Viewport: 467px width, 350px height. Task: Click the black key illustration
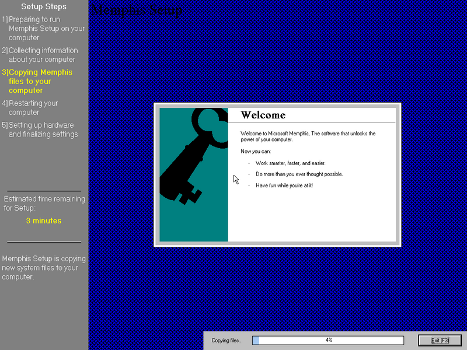pos(194,156)
